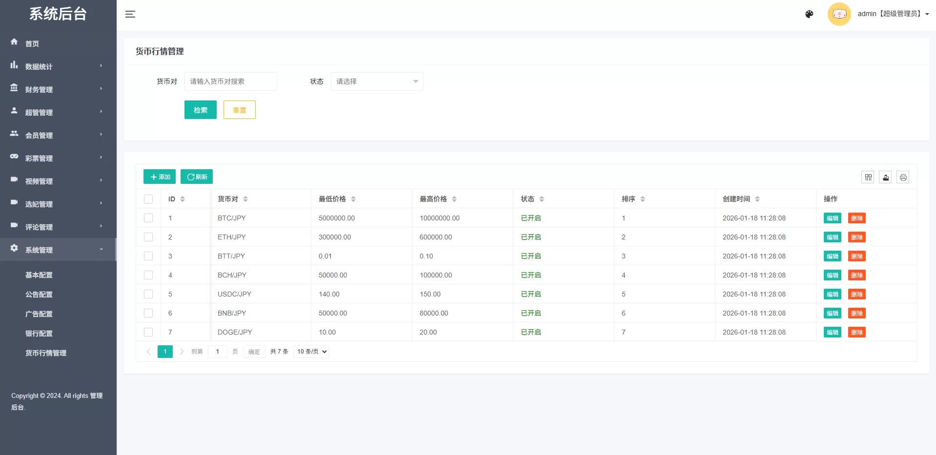Viewport: 936px width, 455px height.
Task: Open the column visibility settings icon
Action: [x=868, y=177]
